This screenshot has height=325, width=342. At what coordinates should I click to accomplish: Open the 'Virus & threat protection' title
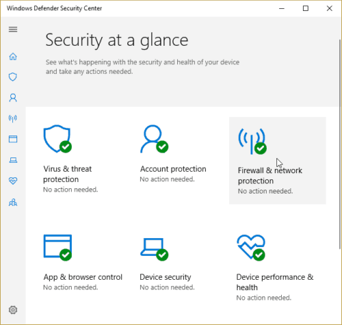point(68,174)
